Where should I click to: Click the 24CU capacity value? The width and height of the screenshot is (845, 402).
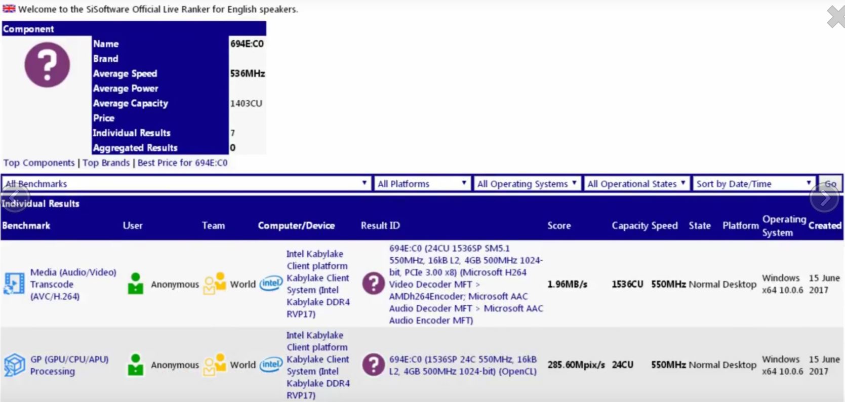tap(622, 365)
